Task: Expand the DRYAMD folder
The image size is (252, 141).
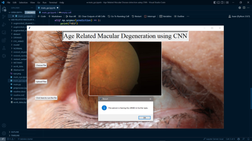Action: coord(17,38)
